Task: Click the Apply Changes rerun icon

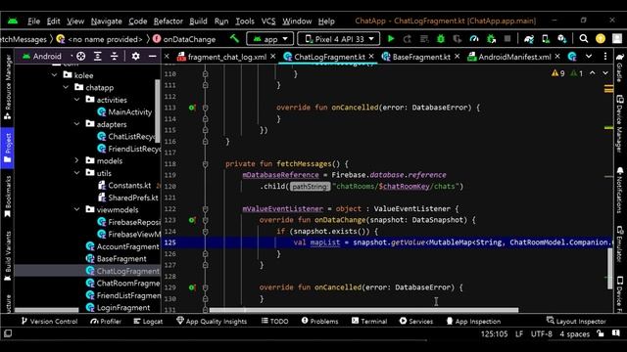Action: coord(408,39)
